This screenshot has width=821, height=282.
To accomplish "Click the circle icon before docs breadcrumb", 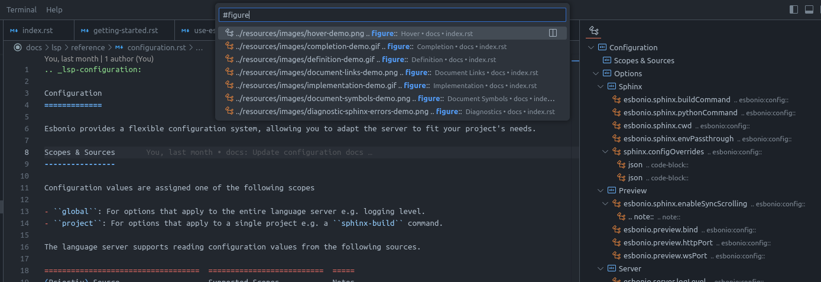I will (x=18, y=47).
